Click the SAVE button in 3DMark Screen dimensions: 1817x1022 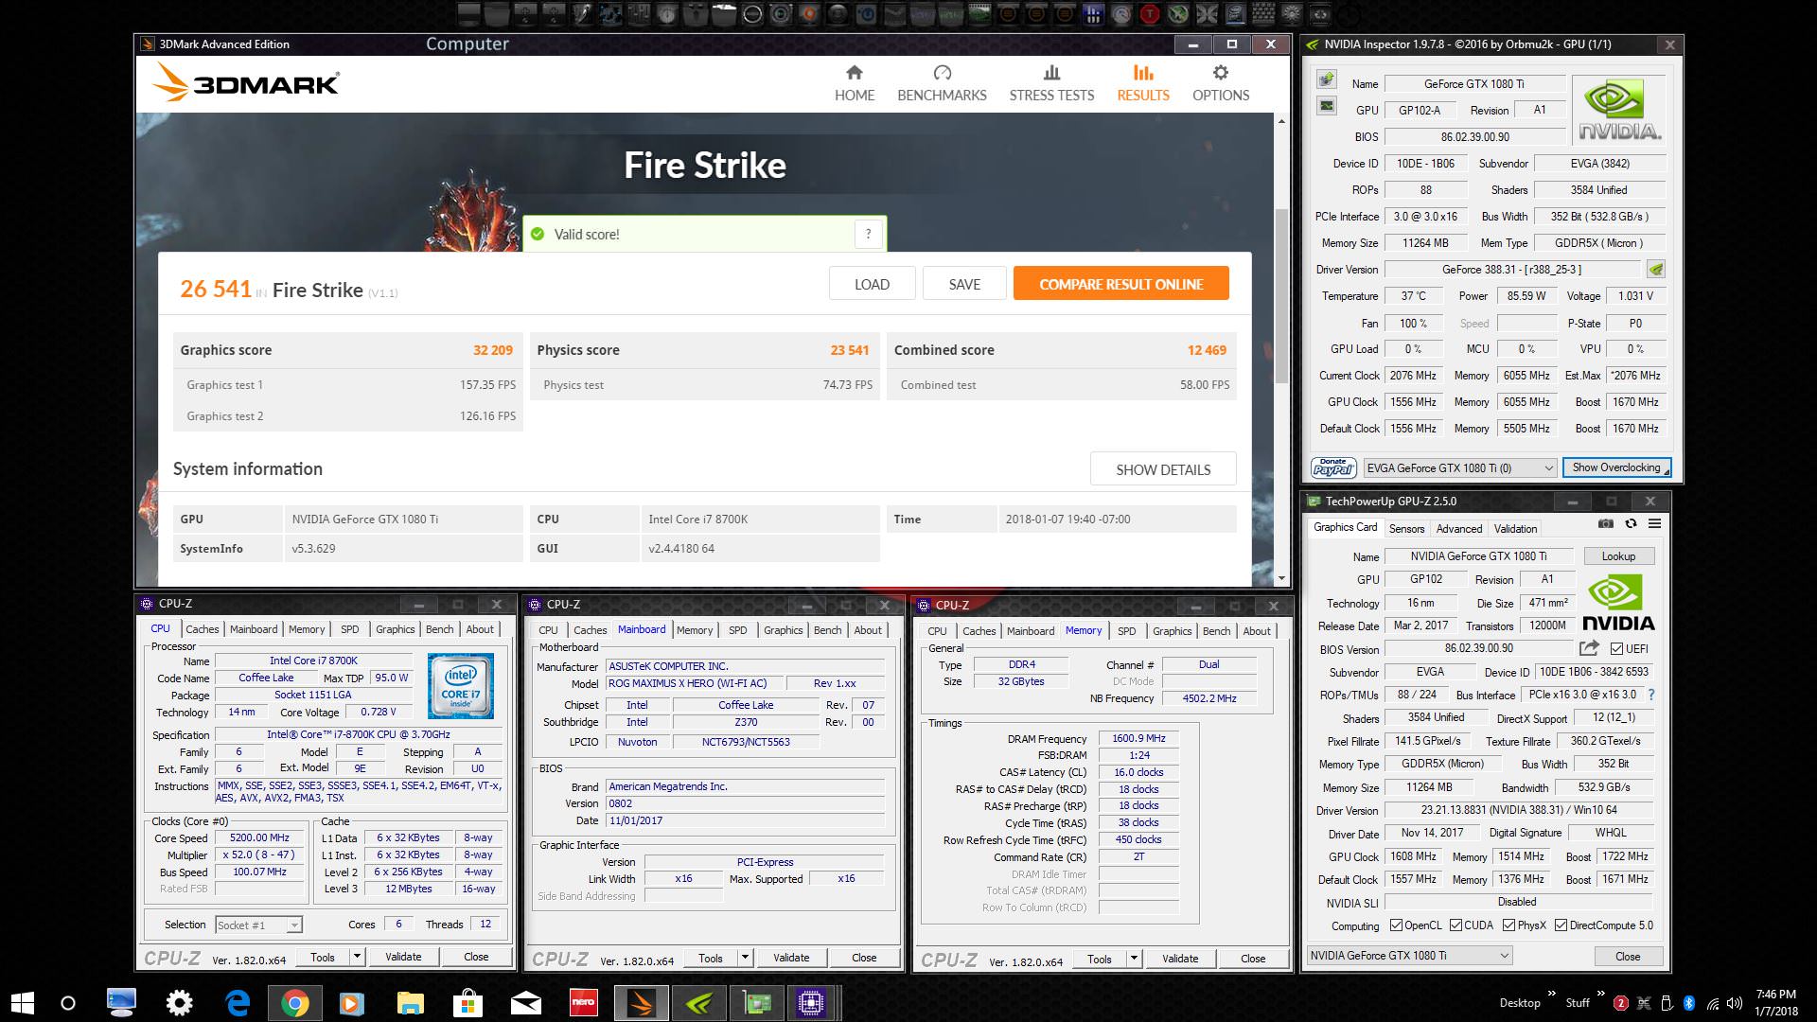point(964,284)
